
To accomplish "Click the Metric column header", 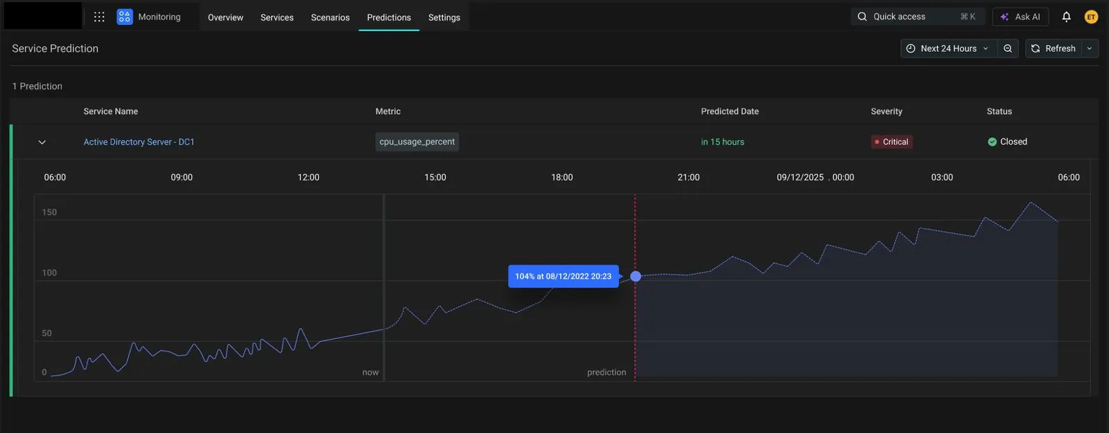I will pyautogui.click(x=388, y=111).
